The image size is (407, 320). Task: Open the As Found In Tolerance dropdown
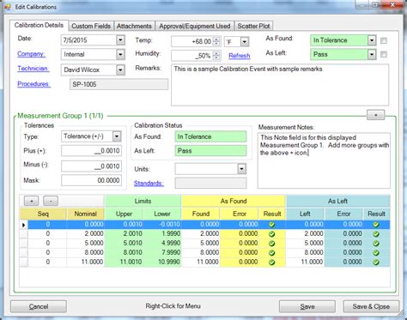(372, 40)
